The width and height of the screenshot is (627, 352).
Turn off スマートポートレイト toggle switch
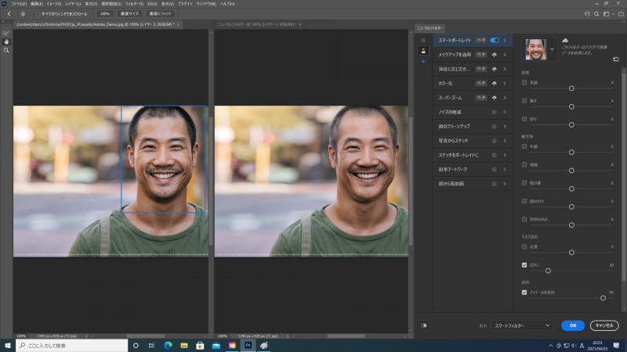coord(495,41)
